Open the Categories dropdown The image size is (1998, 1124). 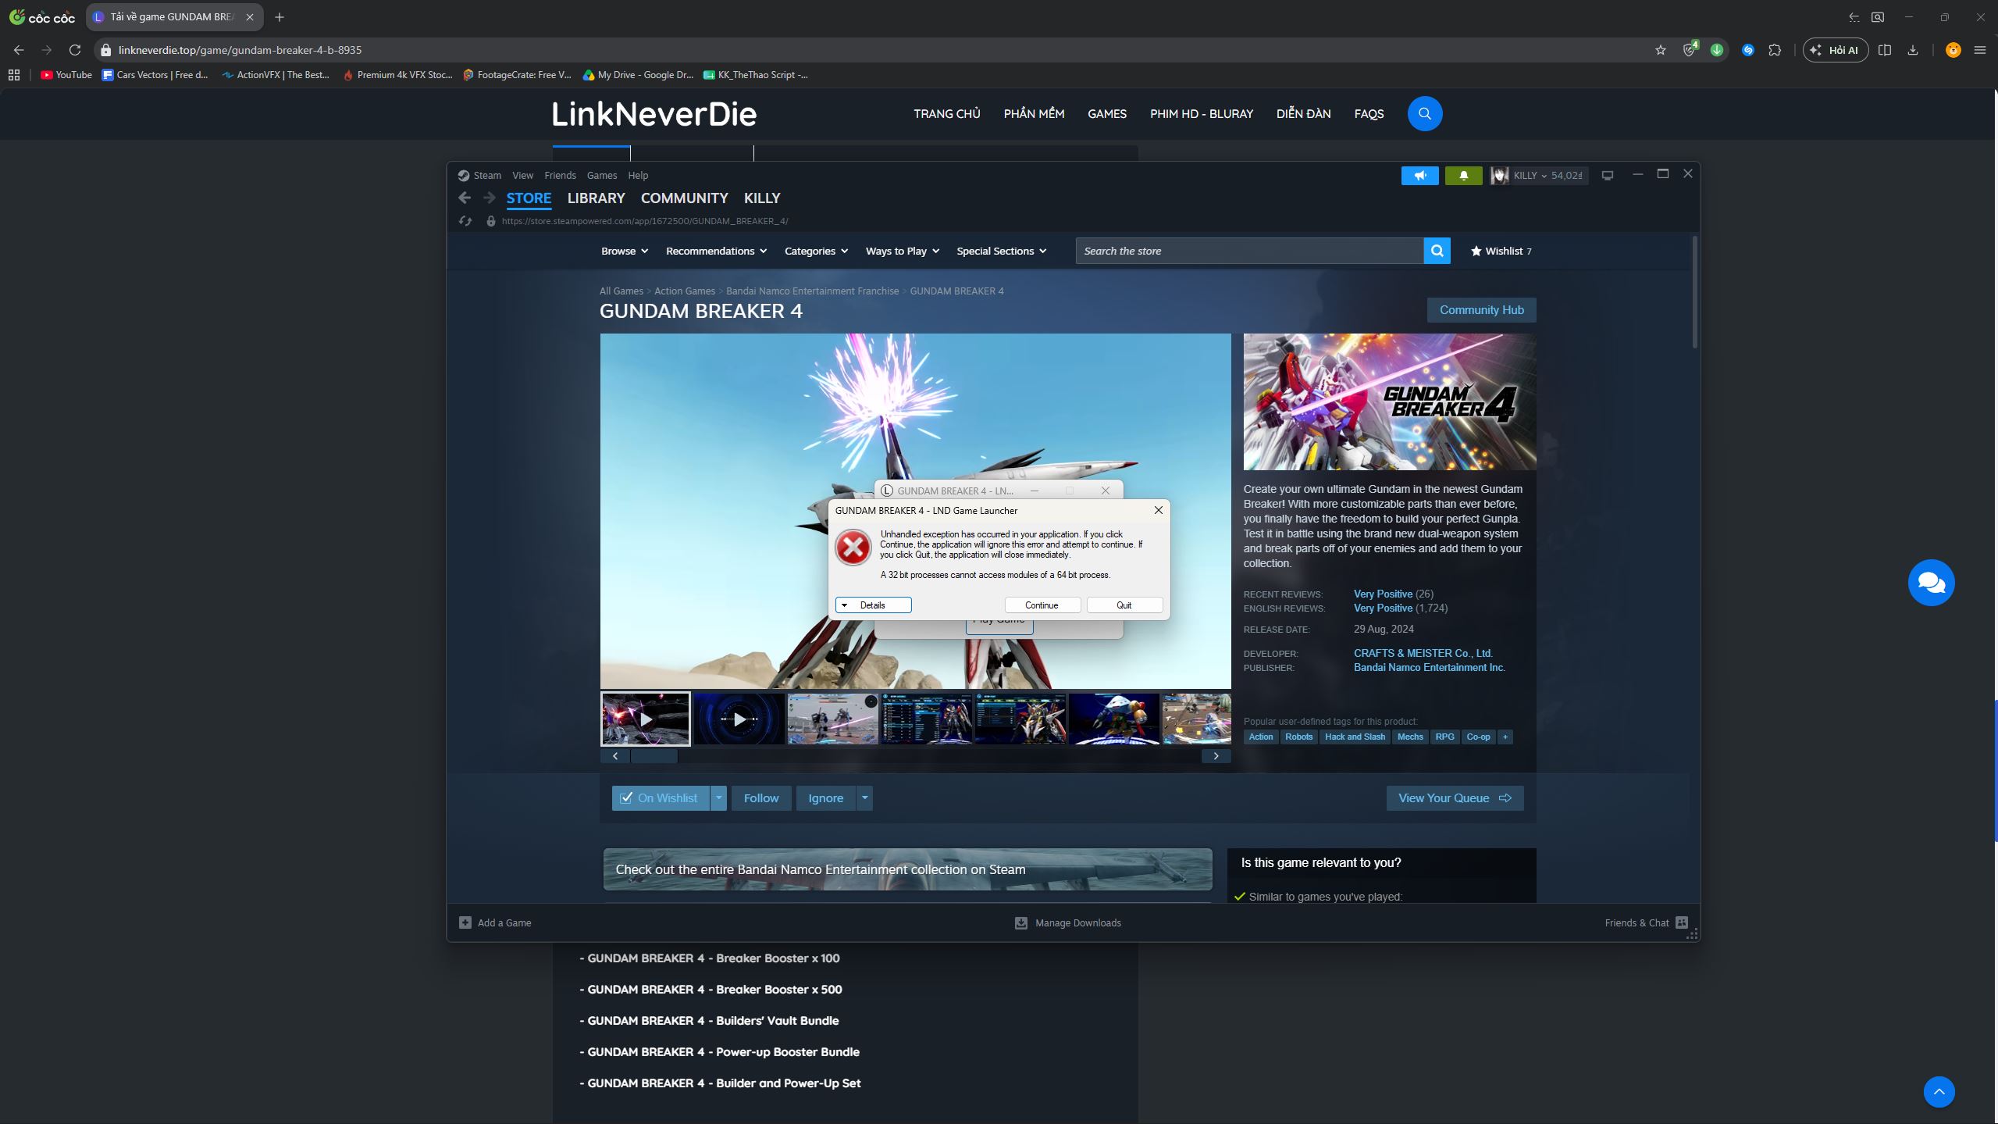tap(816, 251)
